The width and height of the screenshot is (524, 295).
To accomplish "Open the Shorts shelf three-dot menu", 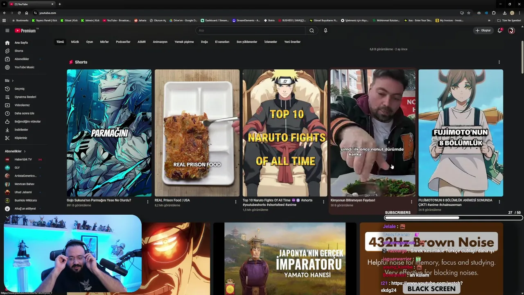I will [499, 62].
